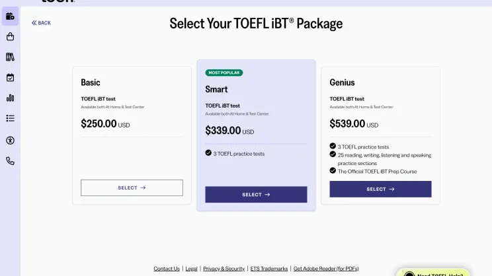Click the $539.00 Genius price
Screen dimensions: 492x276
coord(347,123)
